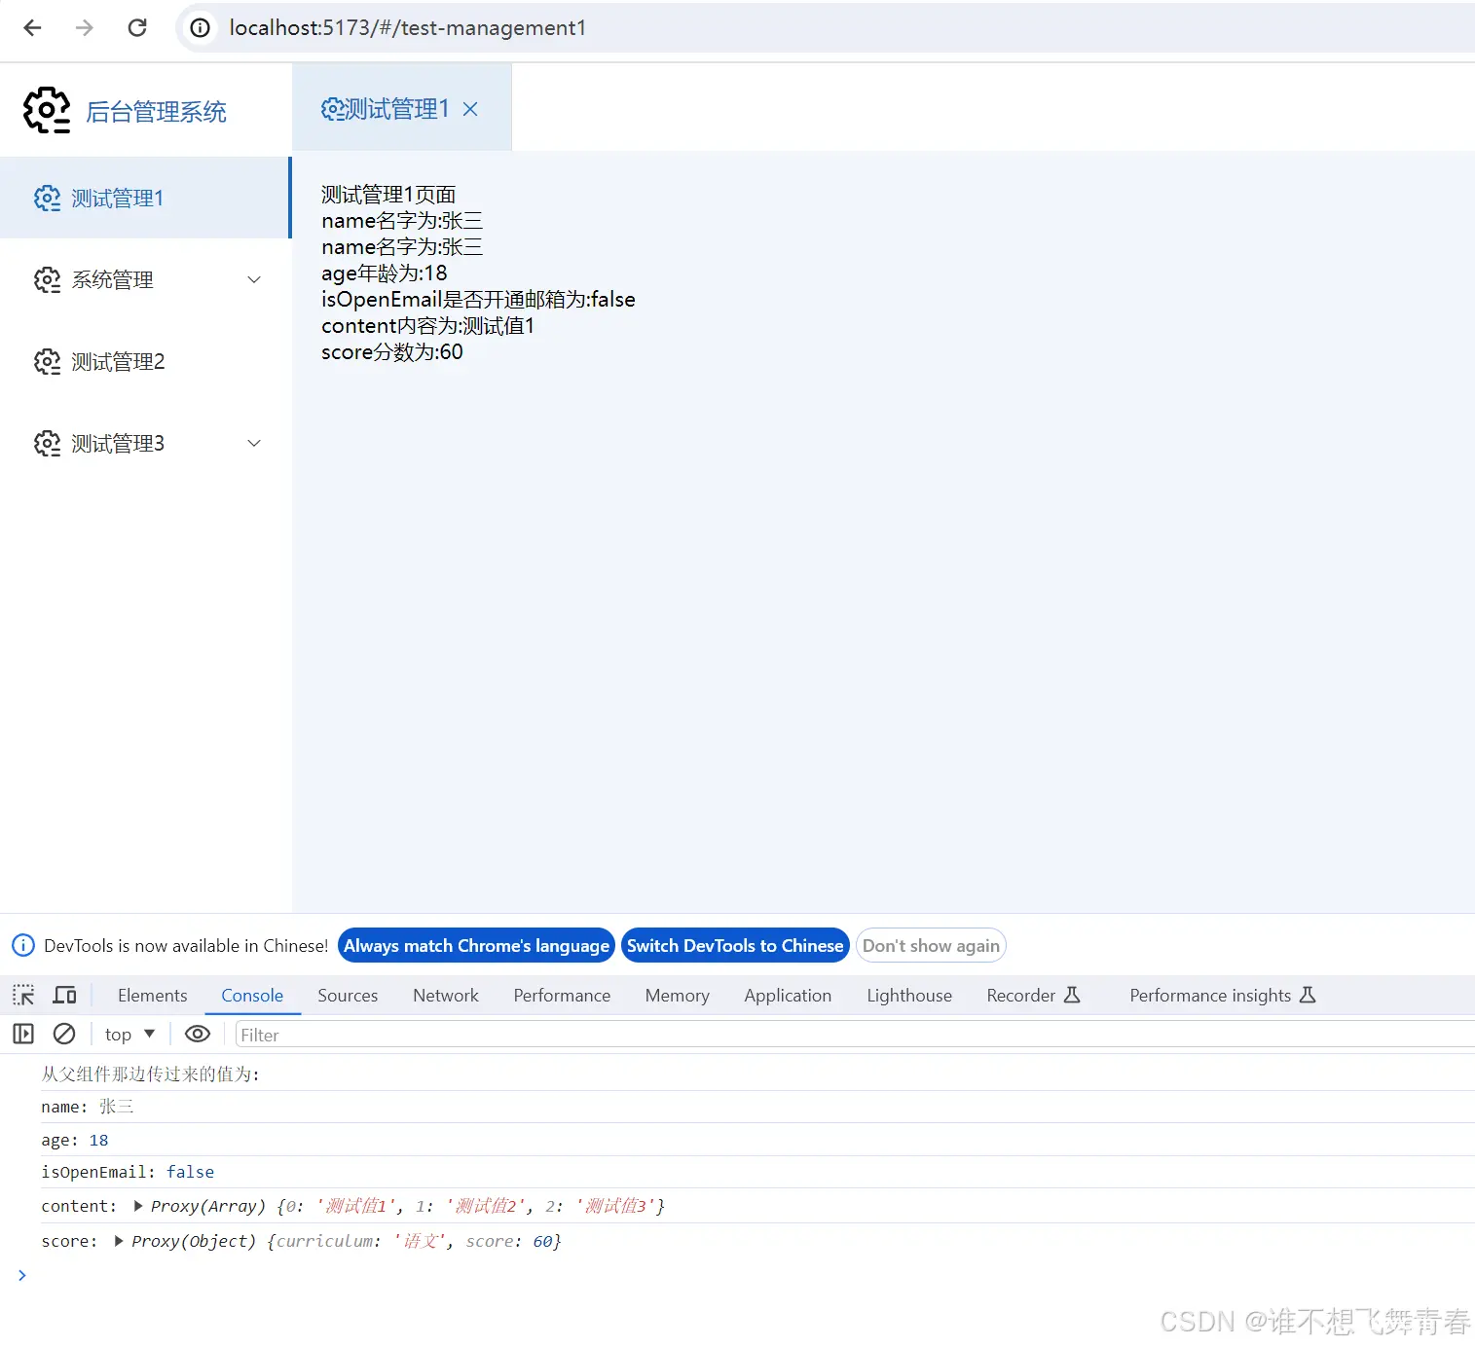The width and height of the screenshot is (1475, 1347).
Task: Activate the inspect element picker icon
Action: [23, 995]
